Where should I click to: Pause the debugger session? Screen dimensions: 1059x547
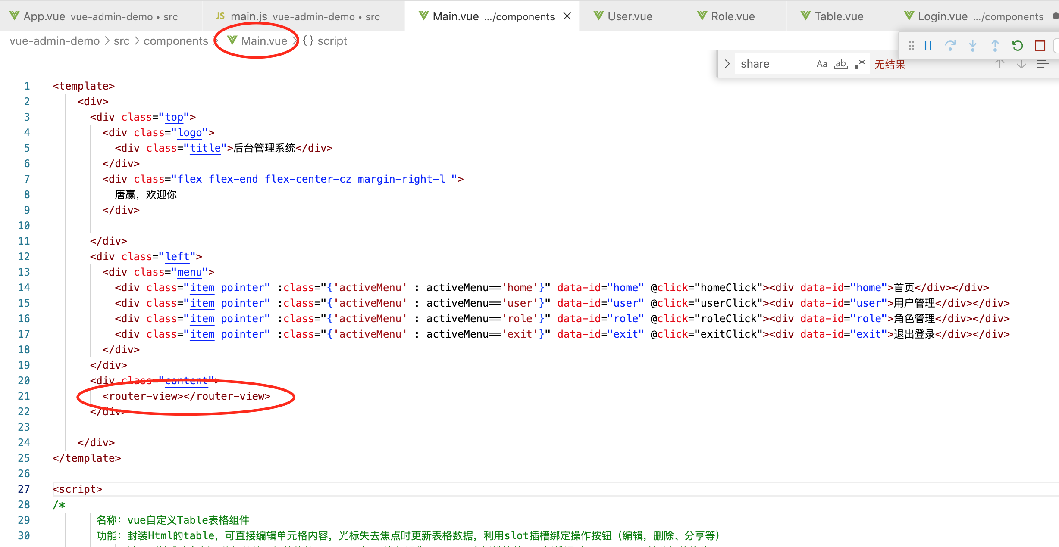click(x=928, y=46)
